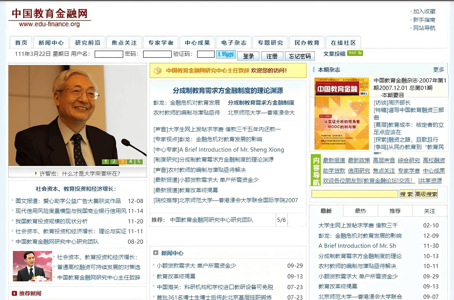Open the 在线社区 tab
The image size is (454, 300).
coord(343,42)
